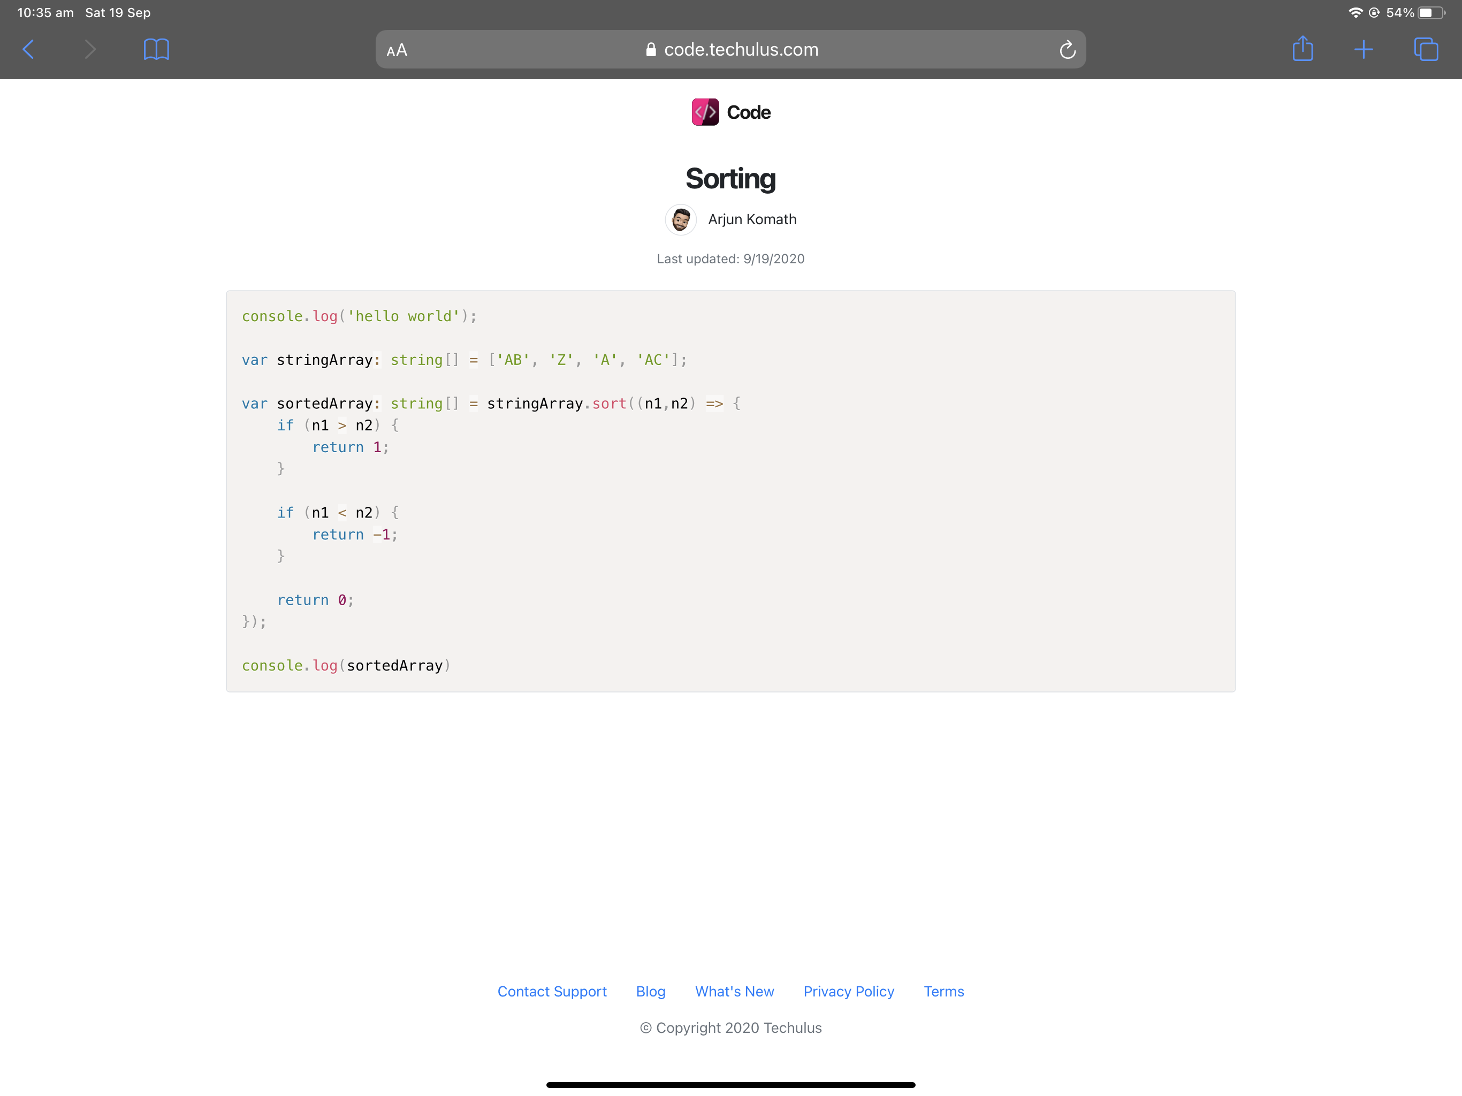Add a new tab with plus icon
This screenshot has width=1462, height=1096.
(1364, 49)
